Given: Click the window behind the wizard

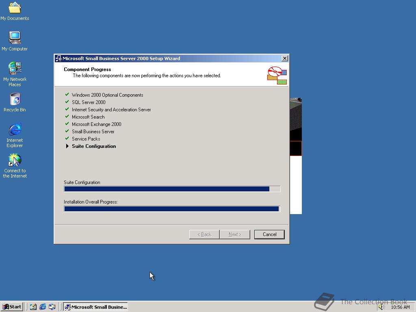Looking at the screenshot, I should 296,156.
